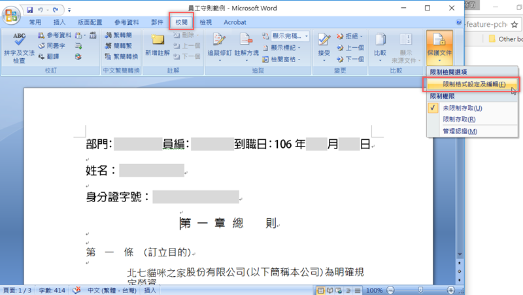
Task: Click the 身分證字號 gray form field
Action: pos(195,197)
